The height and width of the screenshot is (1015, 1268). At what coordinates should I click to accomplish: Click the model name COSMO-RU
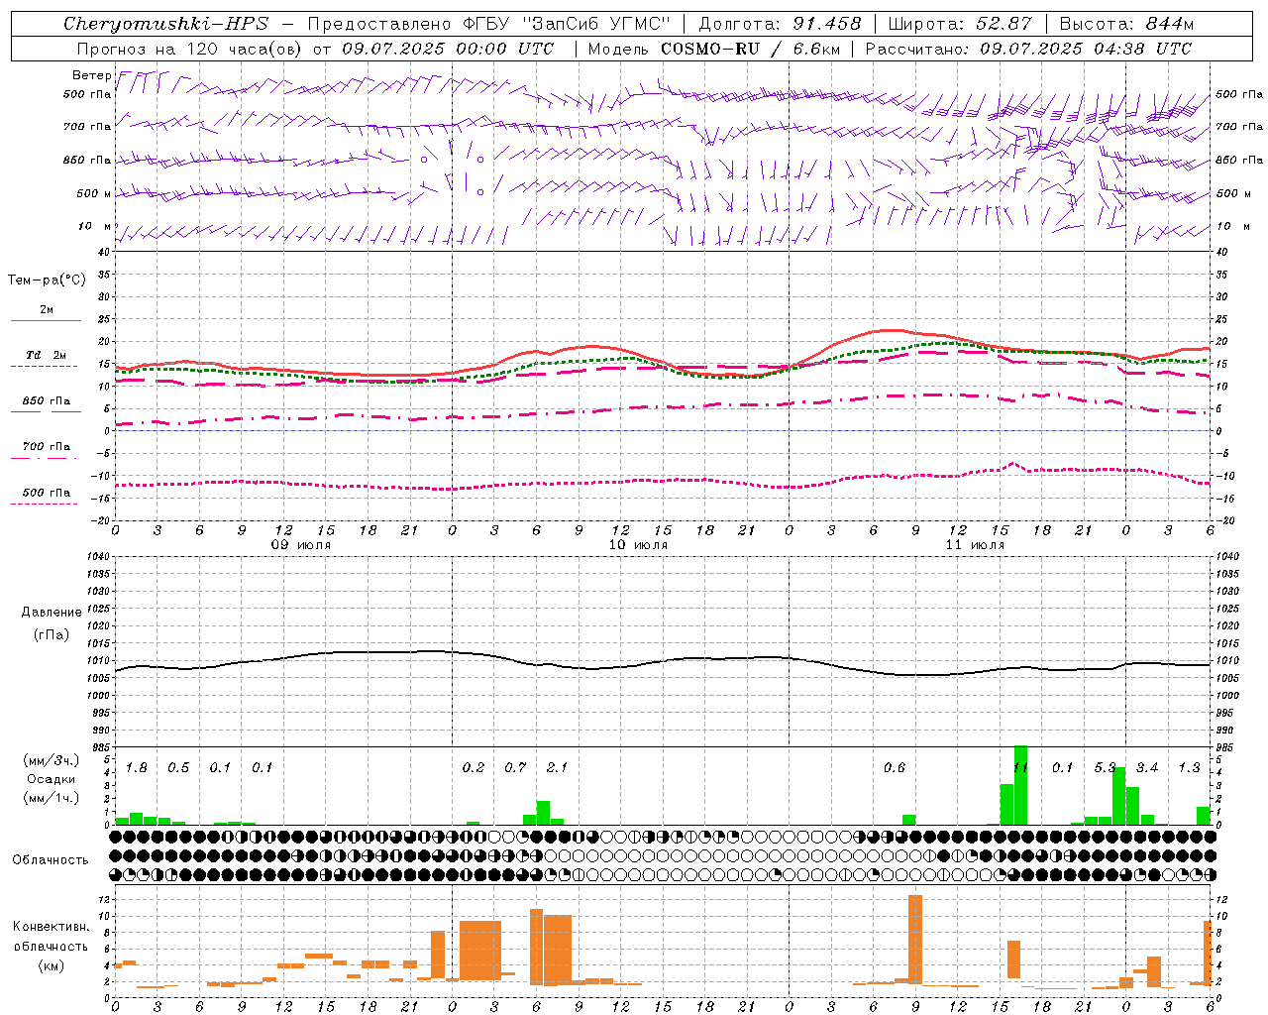click(709, 49)
